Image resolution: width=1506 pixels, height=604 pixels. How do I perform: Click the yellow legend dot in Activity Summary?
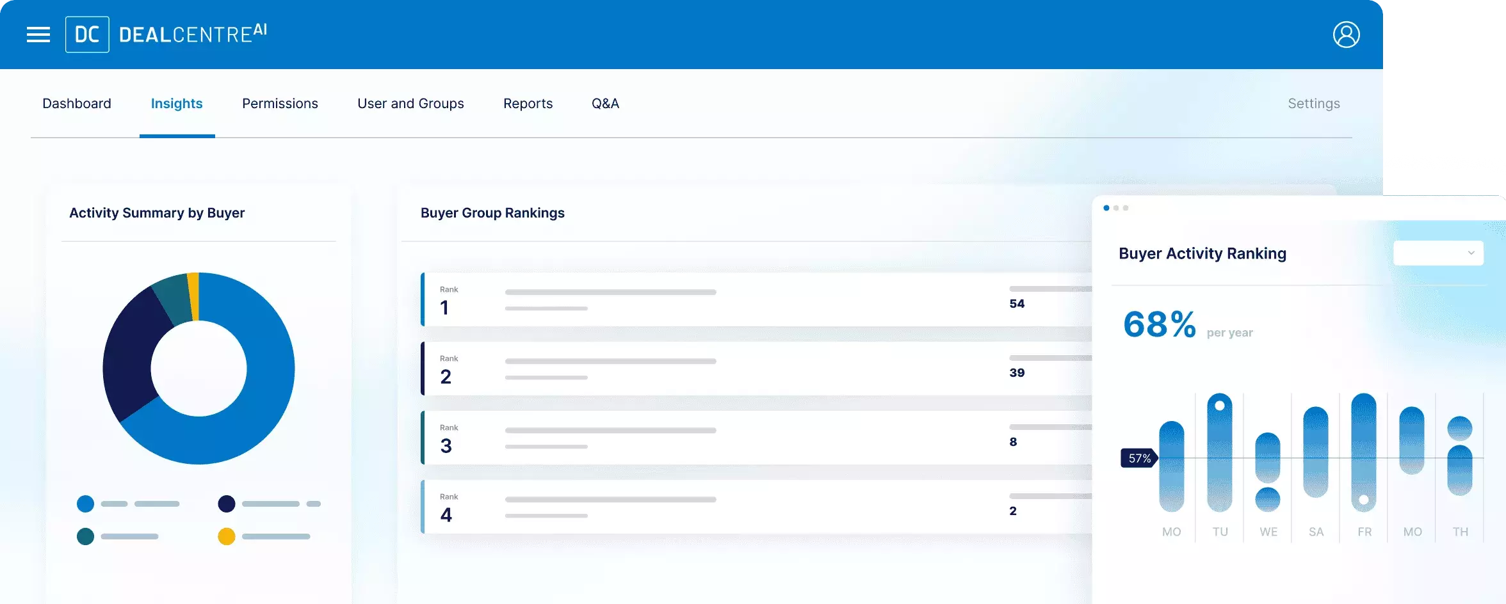[226, 536]
